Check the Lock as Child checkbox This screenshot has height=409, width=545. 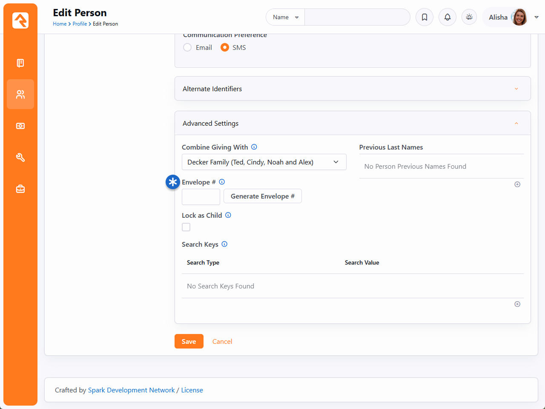pyautogui.click(x=186, y=227)
